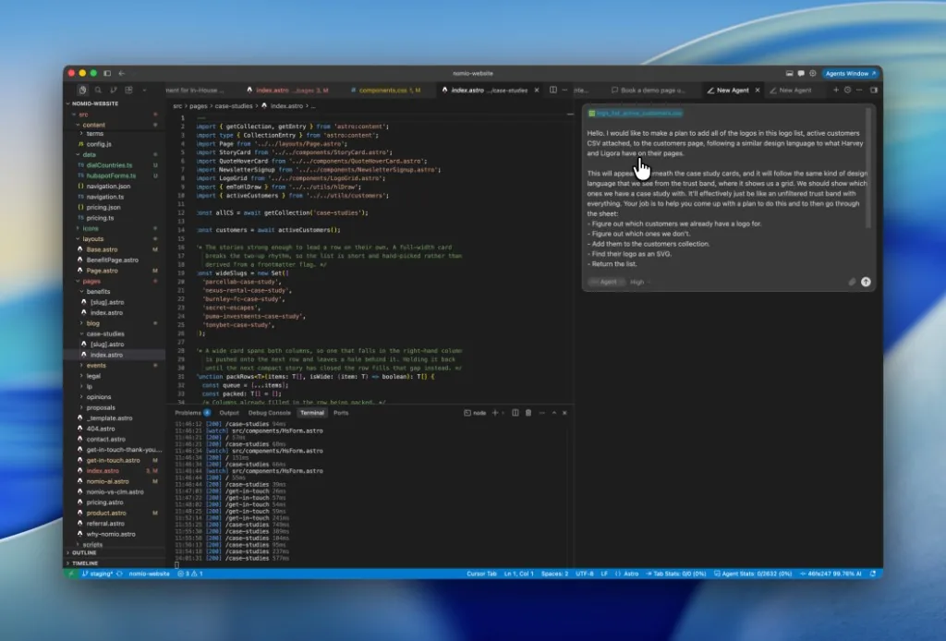Viewport: 946px width, 641px height.
Task: Open the Agent mode selector pill
Action: pos(607,282)
